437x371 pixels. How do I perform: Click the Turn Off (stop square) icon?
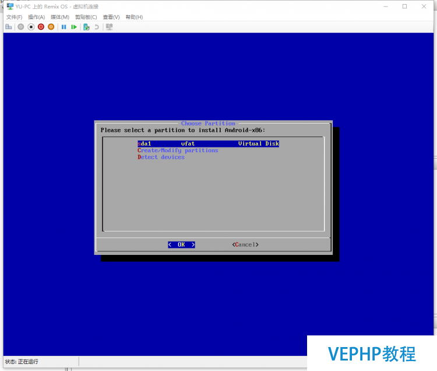tap(31, 27)
